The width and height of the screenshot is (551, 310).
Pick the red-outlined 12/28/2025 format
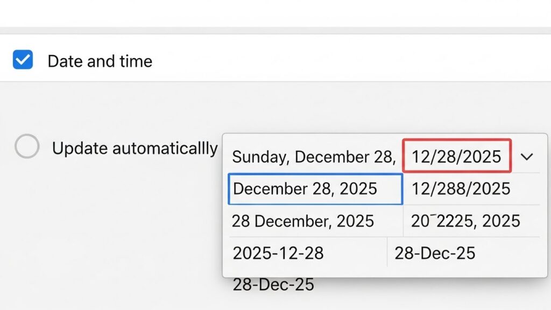(457, 157)
